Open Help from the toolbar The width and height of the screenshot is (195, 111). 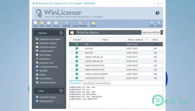[152, 24]
